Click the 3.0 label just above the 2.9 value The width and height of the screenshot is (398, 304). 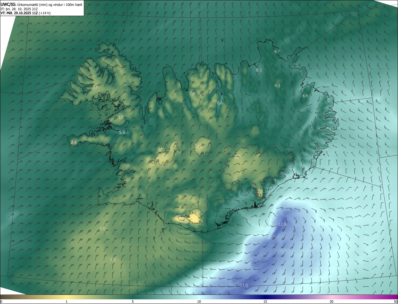coord(102,228)
